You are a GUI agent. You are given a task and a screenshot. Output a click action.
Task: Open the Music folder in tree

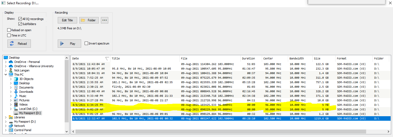coord(23,96)
